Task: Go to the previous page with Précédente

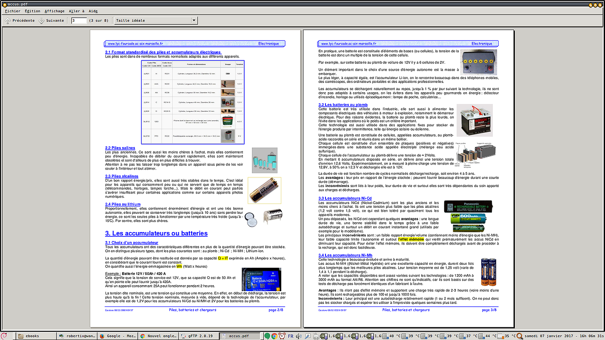Action: [20, 20]
